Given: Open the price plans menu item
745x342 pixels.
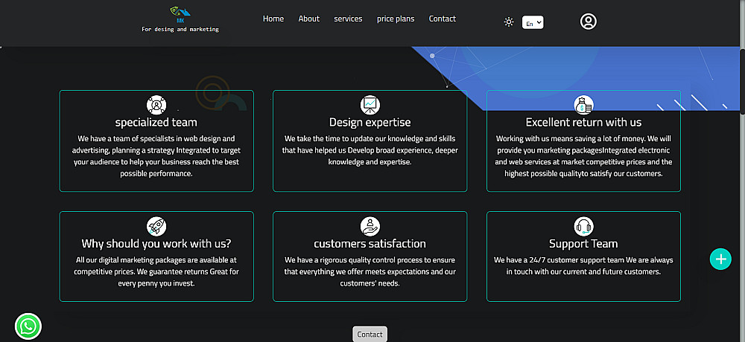Looking at the screenshot, I should point(396,19).
